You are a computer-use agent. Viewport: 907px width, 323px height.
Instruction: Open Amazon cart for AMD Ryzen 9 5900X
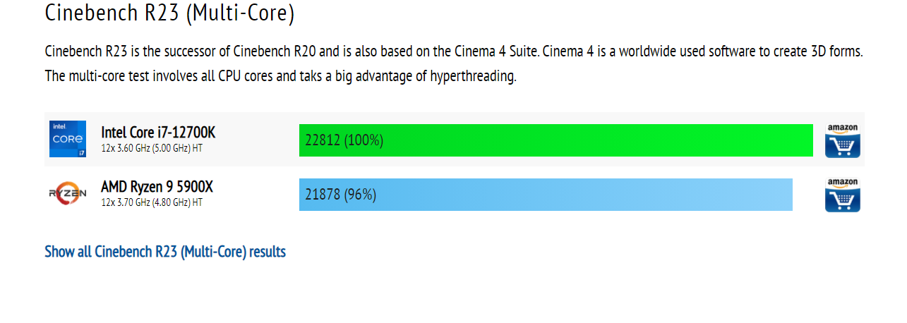coord(843,200)
